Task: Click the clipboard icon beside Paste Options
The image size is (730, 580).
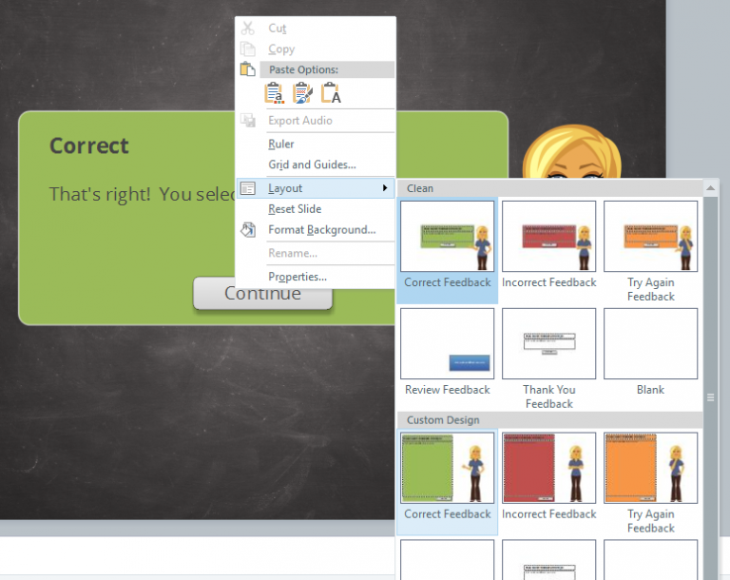Action: 248,69
